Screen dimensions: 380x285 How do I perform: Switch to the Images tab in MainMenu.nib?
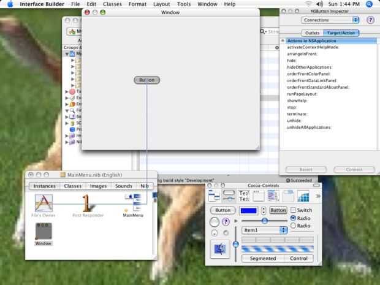click(x=98, y=186)
